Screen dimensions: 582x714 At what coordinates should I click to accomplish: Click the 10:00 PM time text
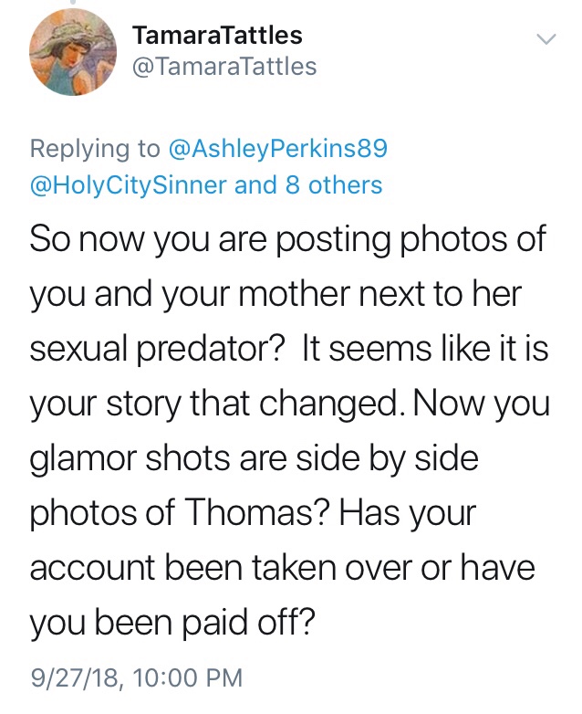tap(188, 678)
